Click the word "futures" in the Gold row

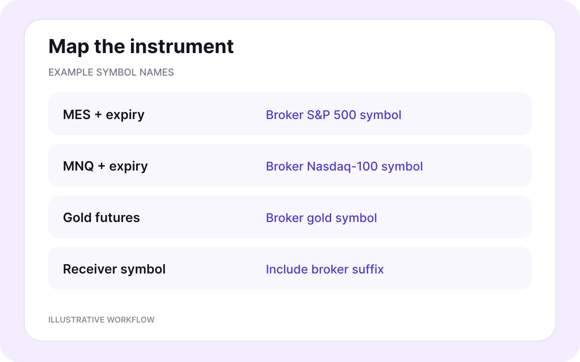point(118,218)
